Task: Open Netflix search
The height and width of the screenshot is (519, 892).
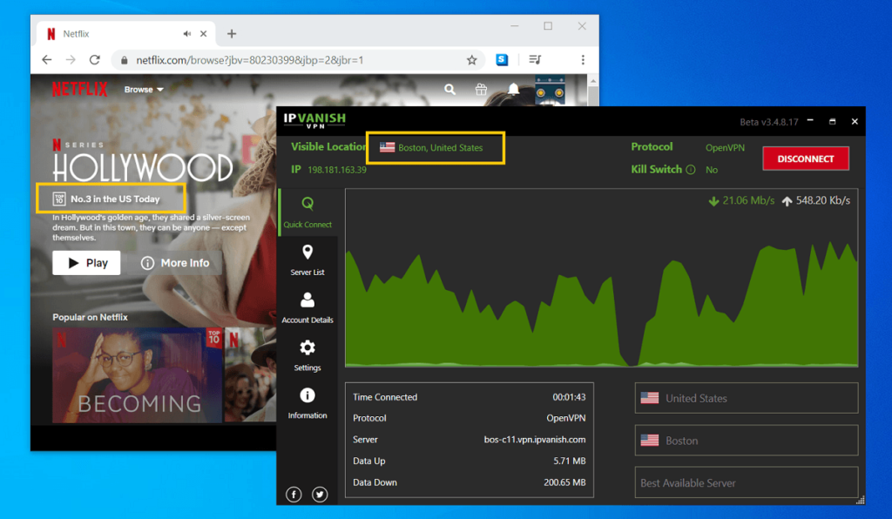Action: 450,89
